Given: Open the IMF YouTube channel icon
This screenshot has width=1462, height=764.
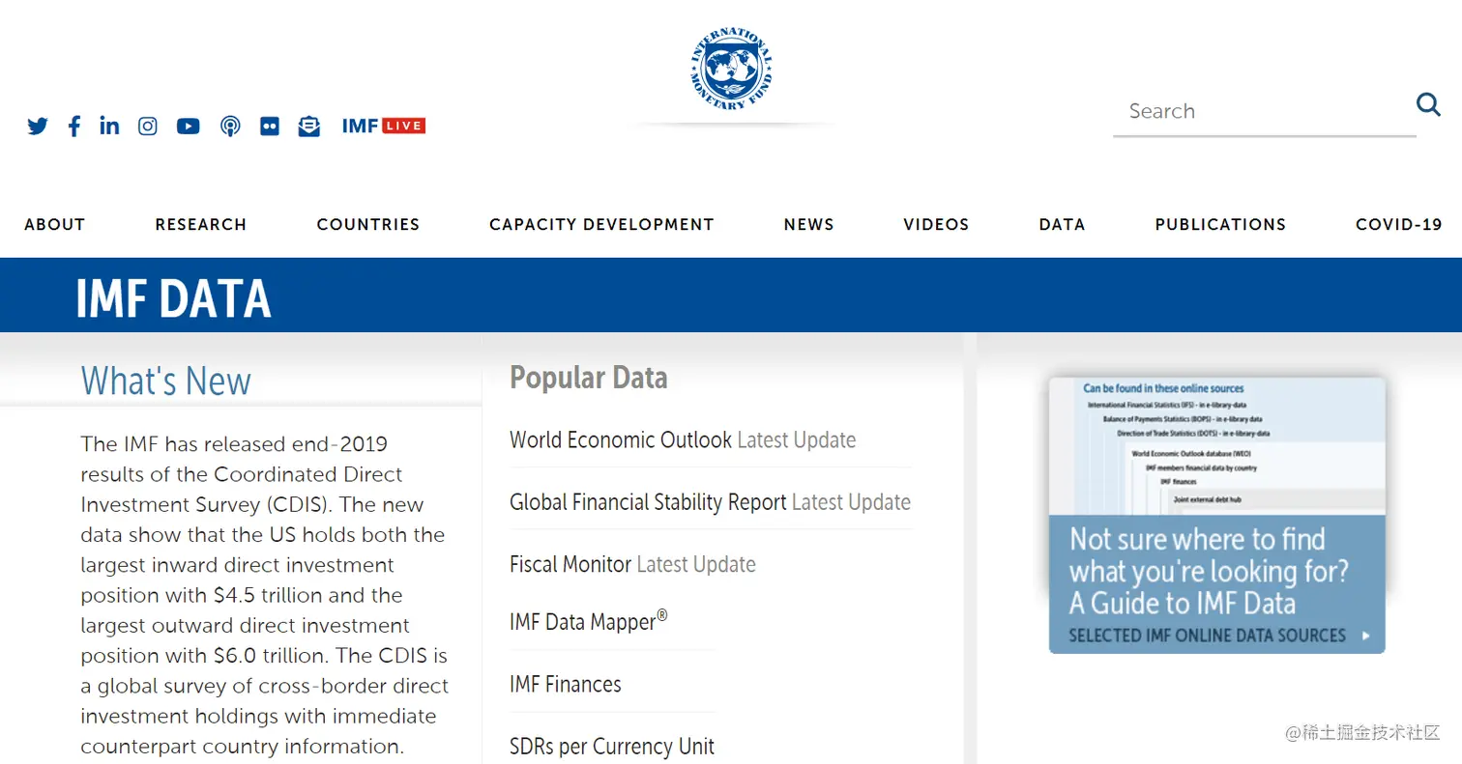Looking at the screenshot, I should click(188, 126).
